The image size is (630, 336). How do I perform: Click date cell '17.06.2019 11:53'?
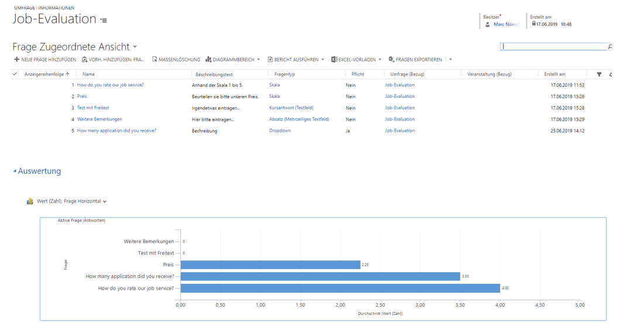(567, 85)
